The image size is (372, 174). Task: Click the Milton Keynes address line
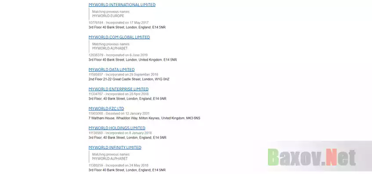click(x=144, y=118)
